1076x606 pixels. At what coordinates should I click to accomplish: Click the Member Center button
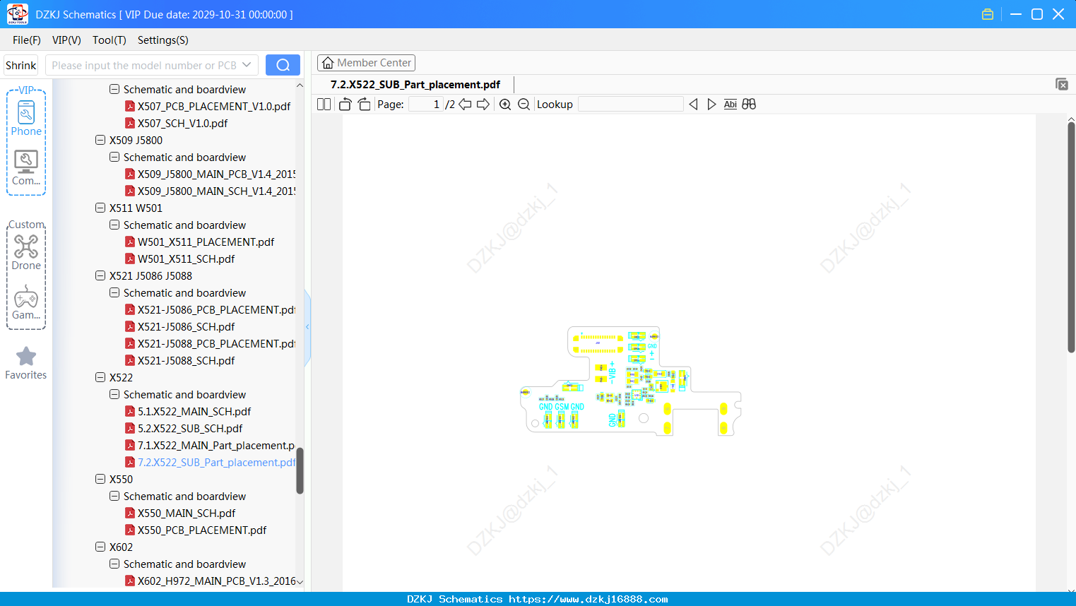(366, 63)
